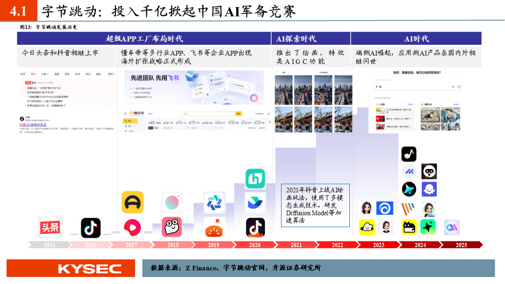This screenshot has height=284, width=505.
Task: Open the green four-point sparkle icon
Action: point(428,227)
